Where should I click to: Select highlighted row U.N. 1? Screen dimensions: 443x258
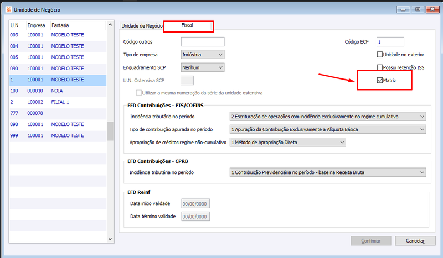click(58, 80)
